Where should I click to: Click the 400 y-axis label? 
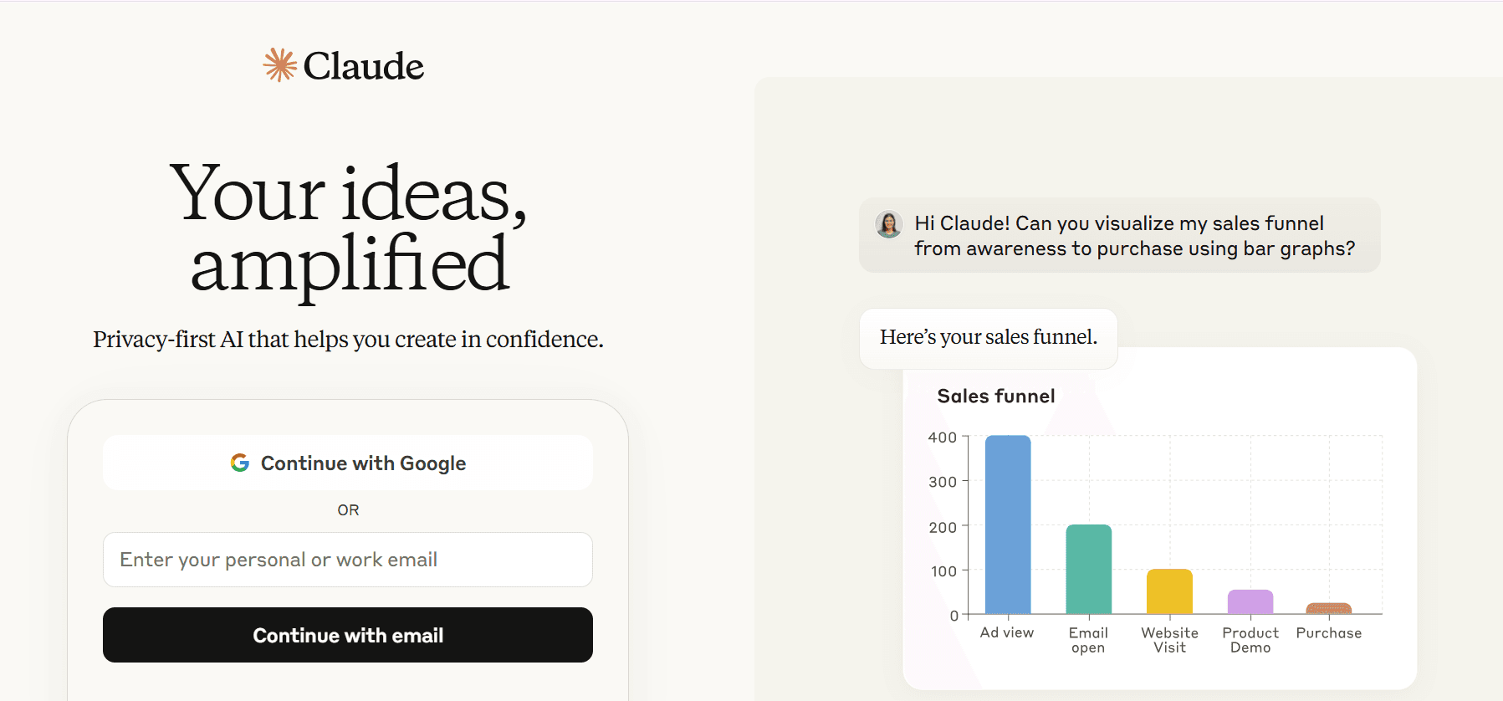(943, 437)
